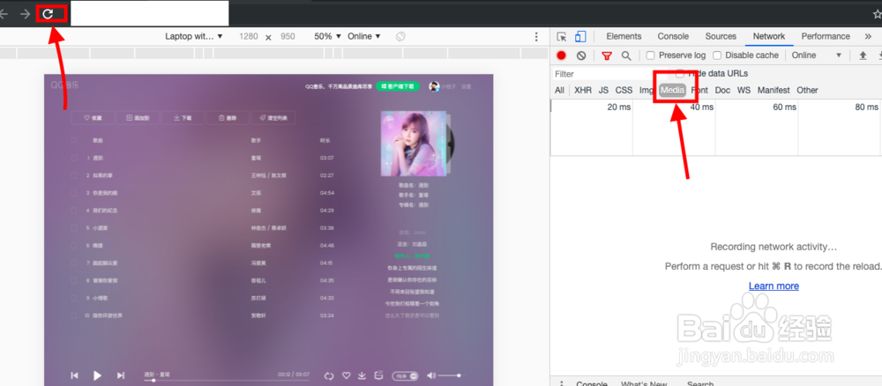The height and width of the screenshot is (386, 882).
Task: Import a HAR file with upload arrow
Action: coord(863,55)
